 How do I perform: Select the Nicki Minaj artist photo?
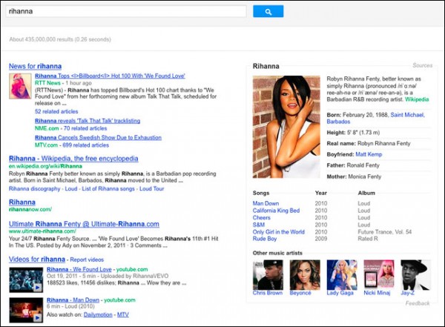[x=378, y=274]
